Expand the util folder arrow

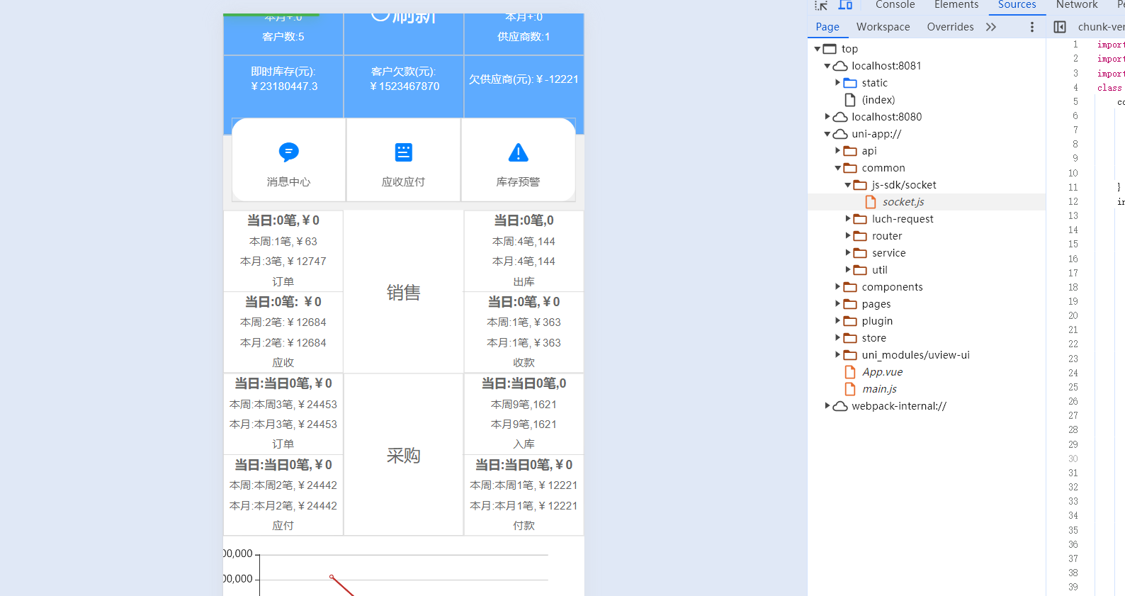[847, 270]
